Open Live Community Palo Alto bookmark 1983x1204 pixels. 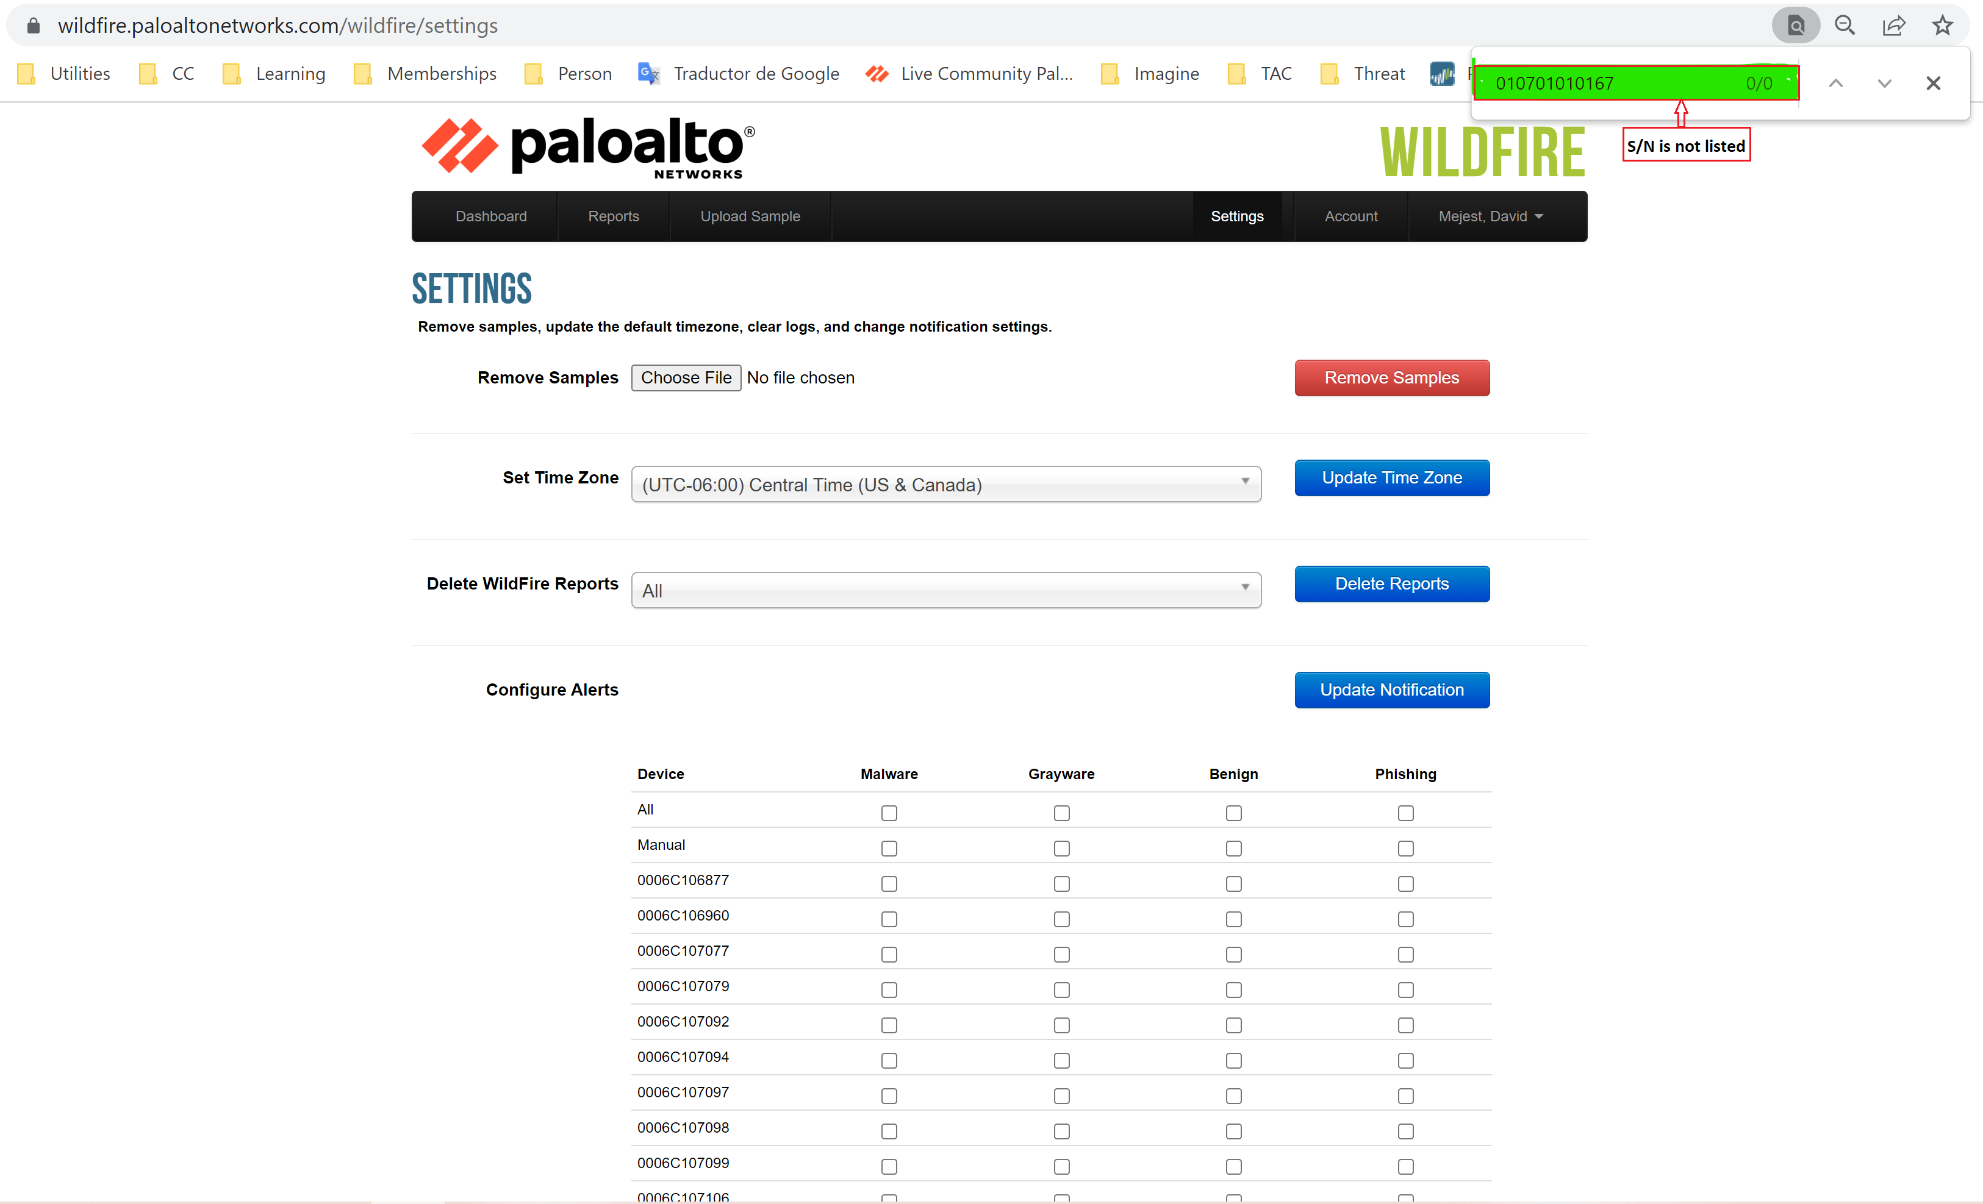click(x=969, y=73)
